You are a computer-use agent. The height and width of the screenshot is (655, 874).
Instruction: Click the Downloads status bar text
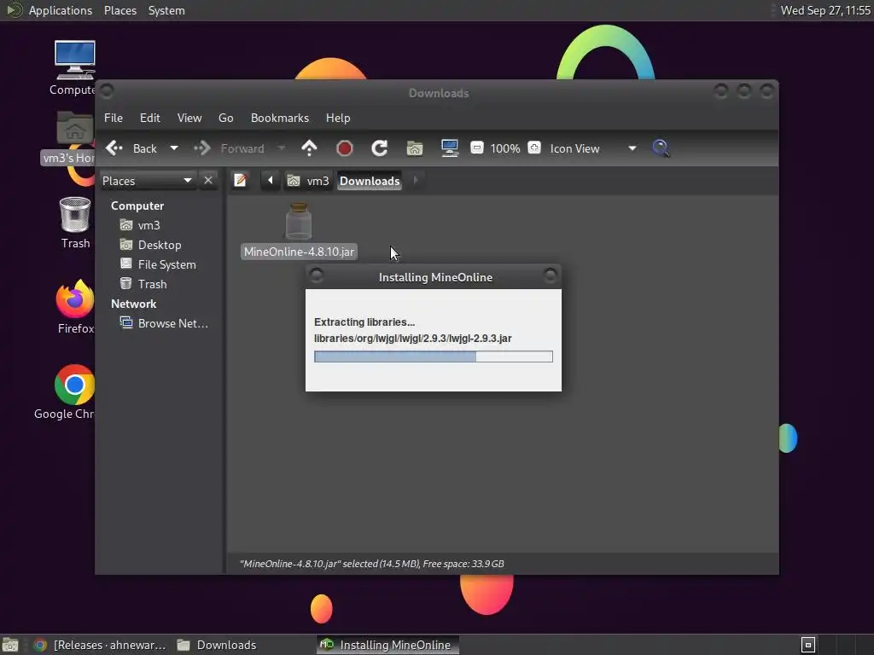372,564
